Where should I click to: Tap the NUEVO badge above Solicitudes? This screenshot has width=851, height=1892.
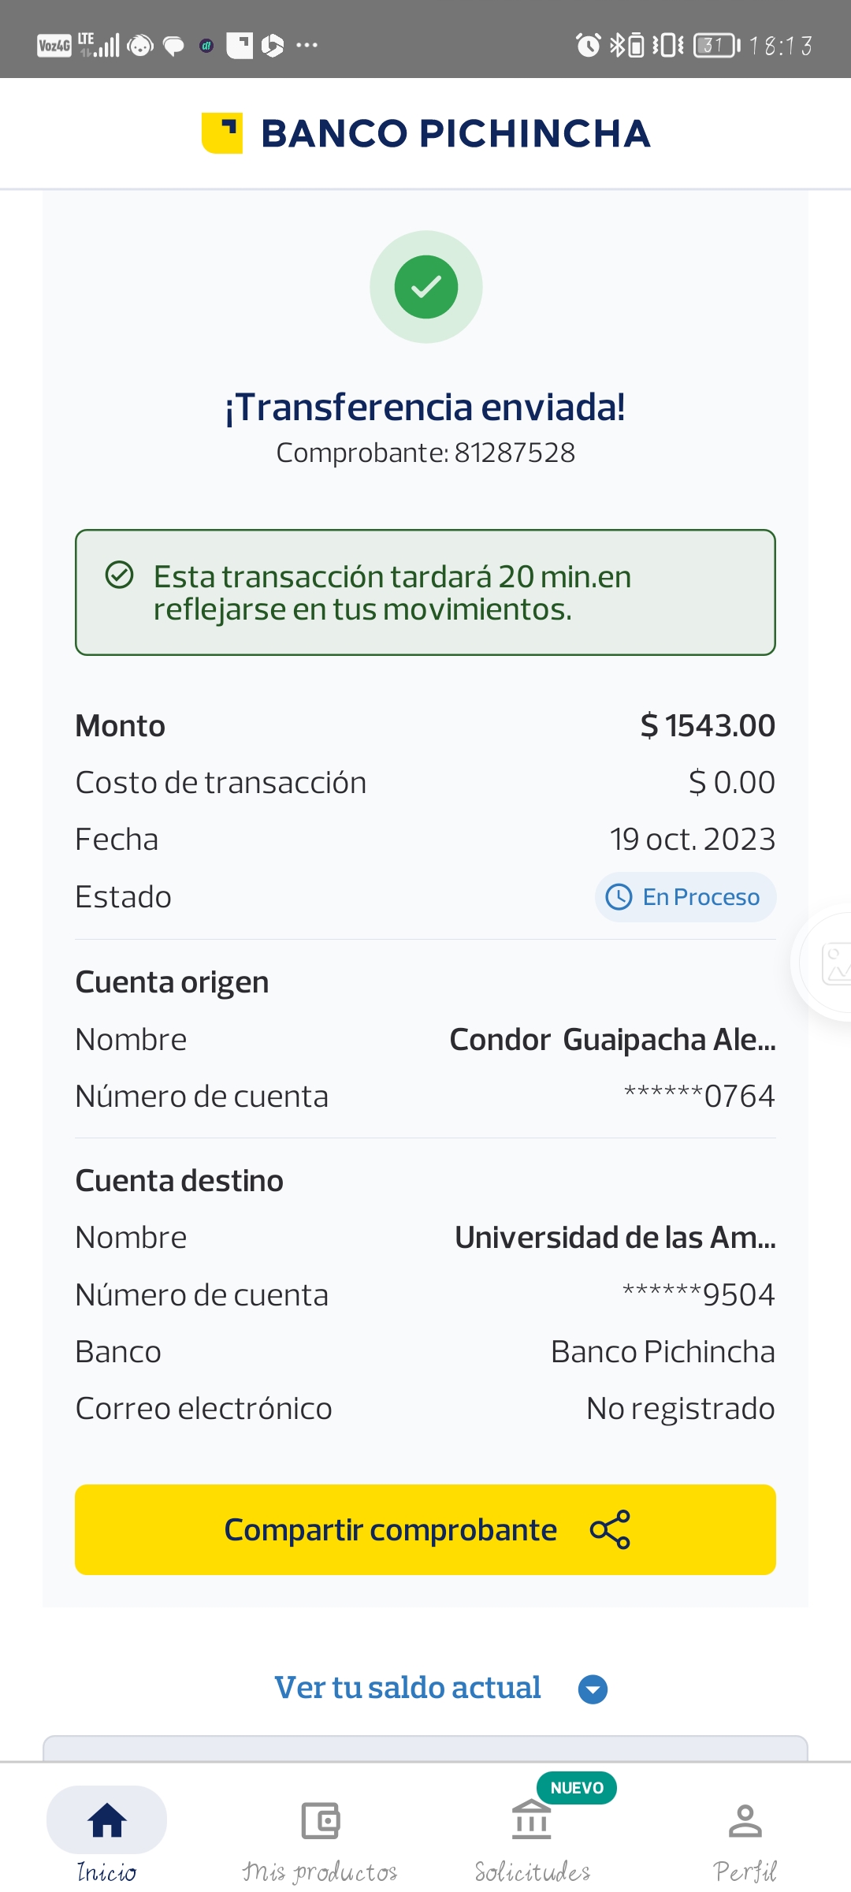[577, 1788]
